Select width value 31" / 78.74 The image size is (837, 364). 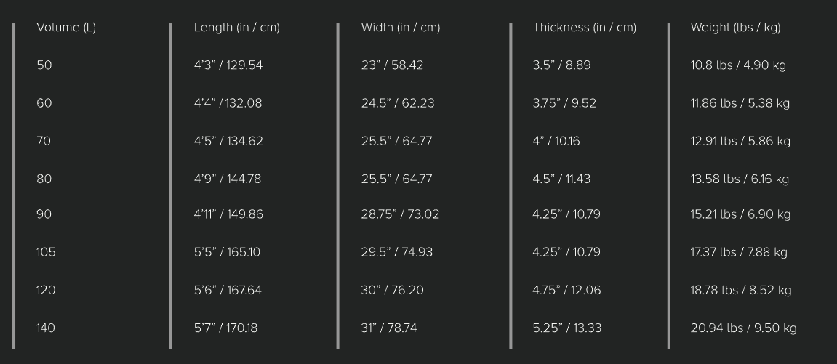(389, 328)
